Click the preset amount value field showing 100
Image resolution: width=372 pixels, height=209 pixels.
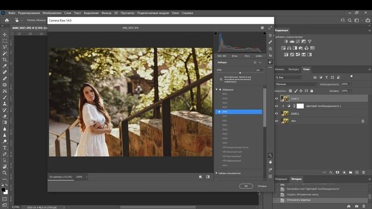[x=259, y=70]
